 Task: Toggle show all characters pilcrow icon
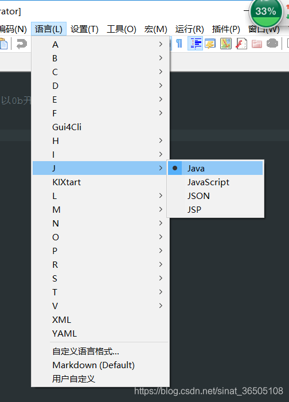pos(179,44)
